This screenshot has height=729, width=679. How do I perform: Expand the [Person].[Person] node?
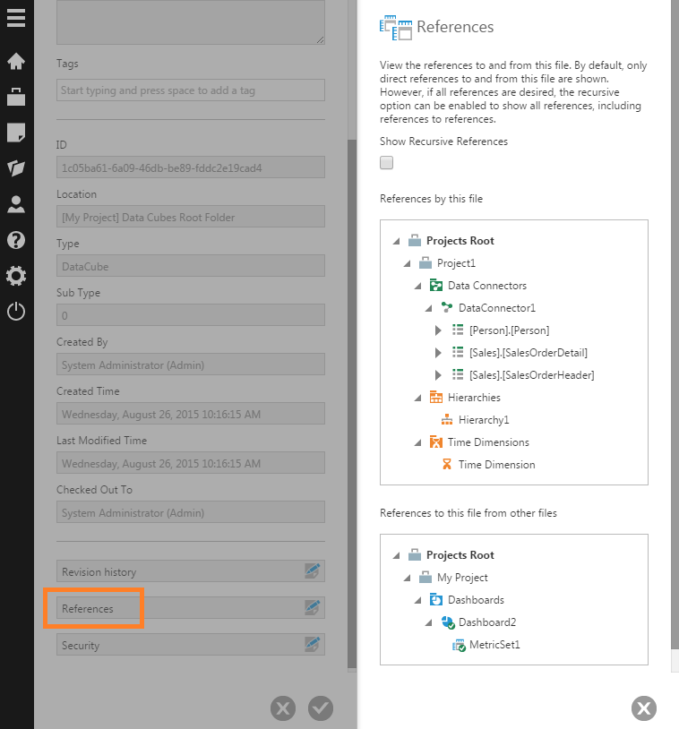click(438, 330)
